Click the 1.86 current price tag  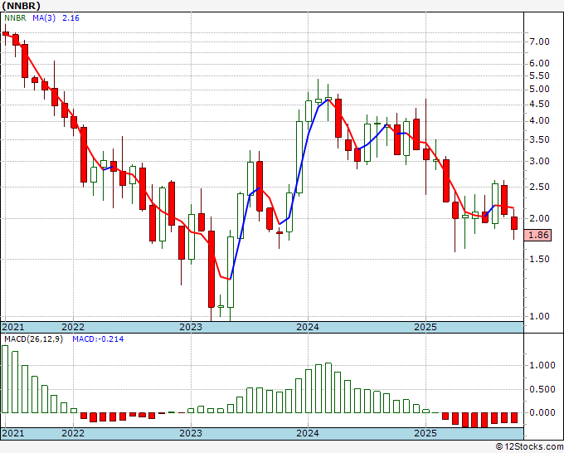[x=538, y=236]
